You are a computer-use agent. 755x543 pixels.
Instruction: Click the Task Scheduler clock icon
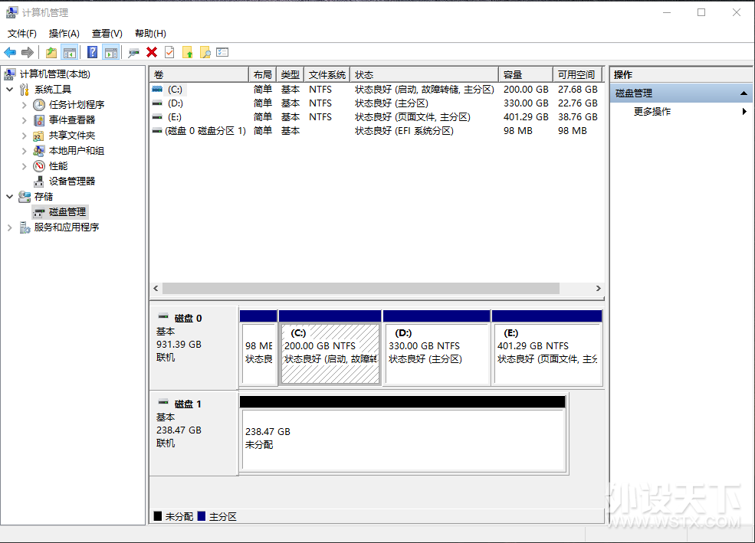click(39, 104)
